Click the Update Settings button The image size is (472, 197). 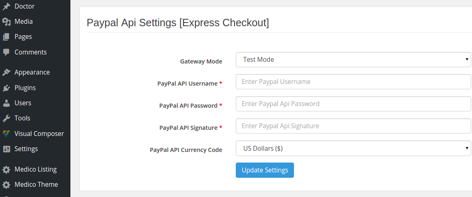tap(264, 170)
